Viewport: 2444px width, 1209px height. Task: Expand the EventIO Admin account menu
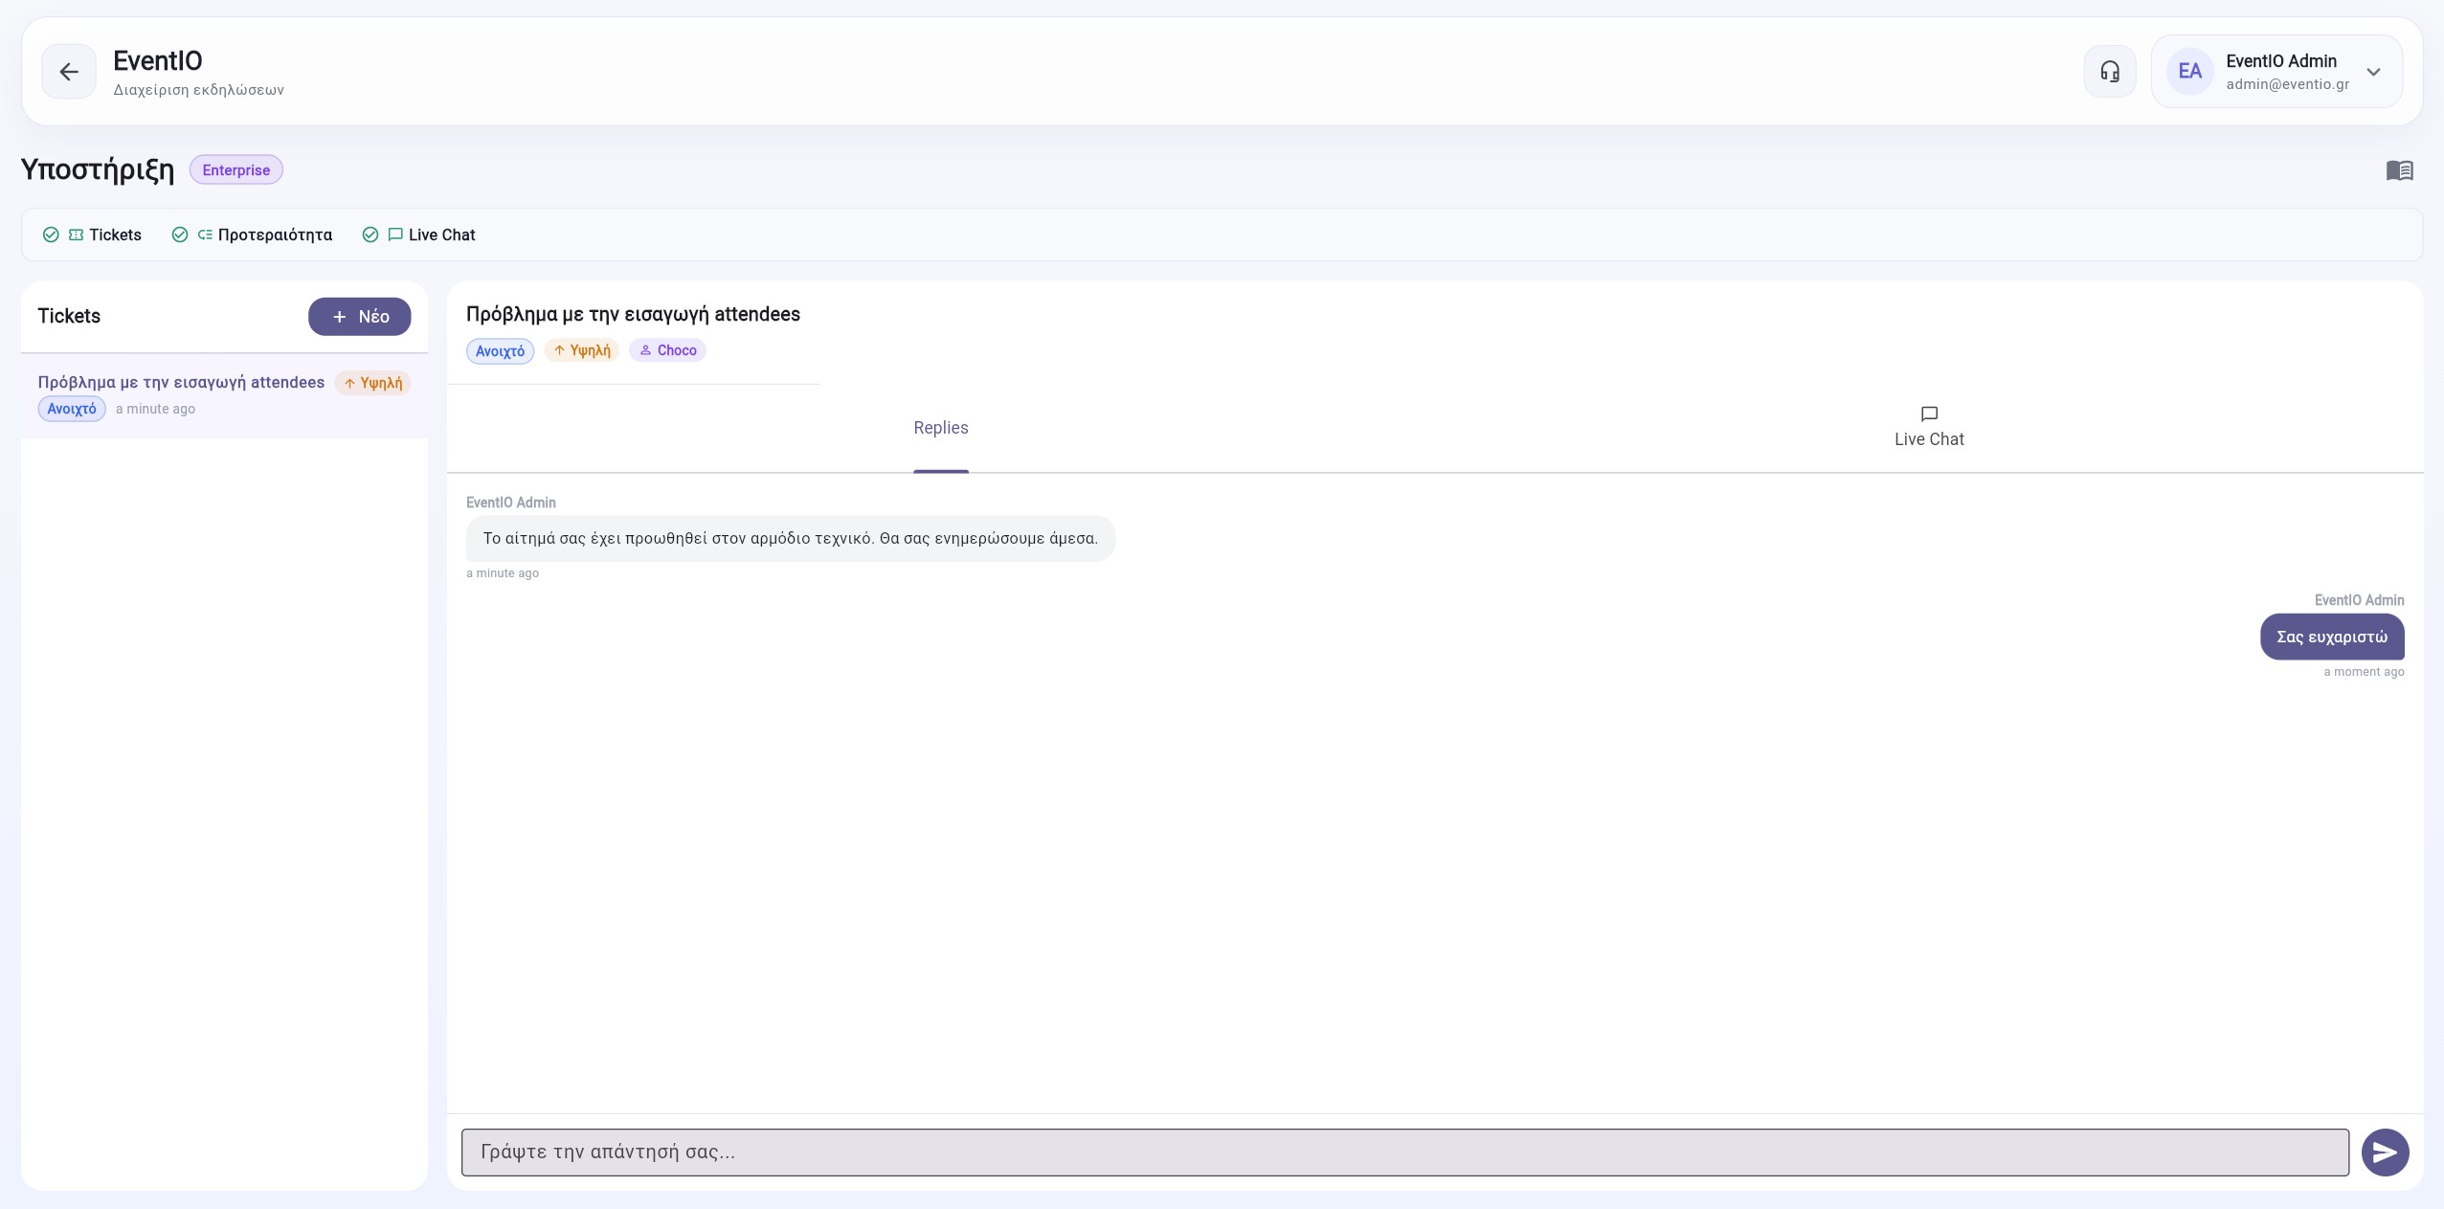[2276, 72]
